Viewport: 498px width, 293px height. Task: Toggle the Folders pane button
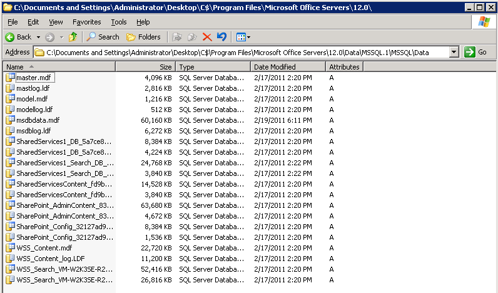pos(143,37)
